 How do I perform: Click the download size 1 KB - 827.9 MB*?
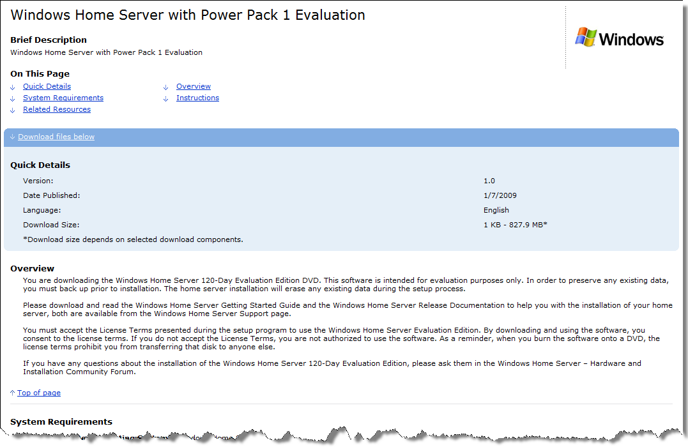coord(516,225)
